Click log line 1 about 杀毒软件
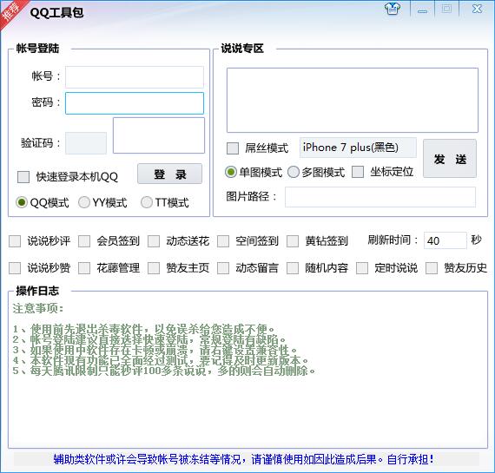 pos(144,329)
